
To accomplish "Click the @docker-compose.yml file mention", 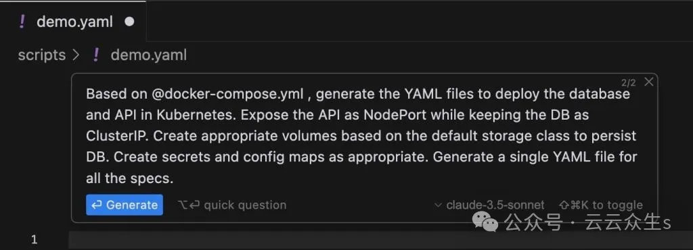I will tap(227, 95).
